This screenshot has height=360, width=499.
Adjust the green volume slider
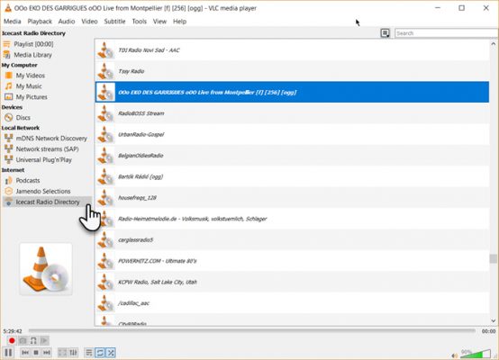(x=476, y=354)
